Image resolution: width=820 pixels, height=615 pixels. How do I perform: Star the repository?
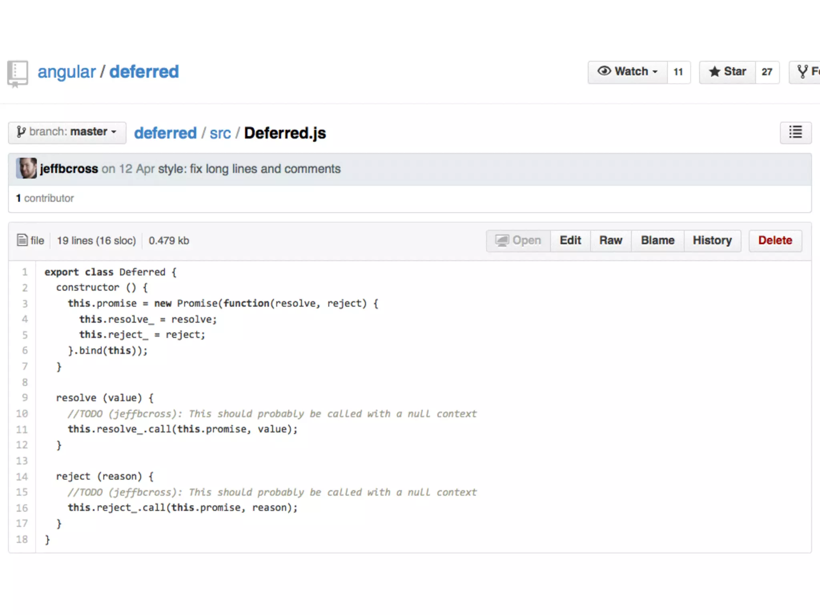[727, 72]
